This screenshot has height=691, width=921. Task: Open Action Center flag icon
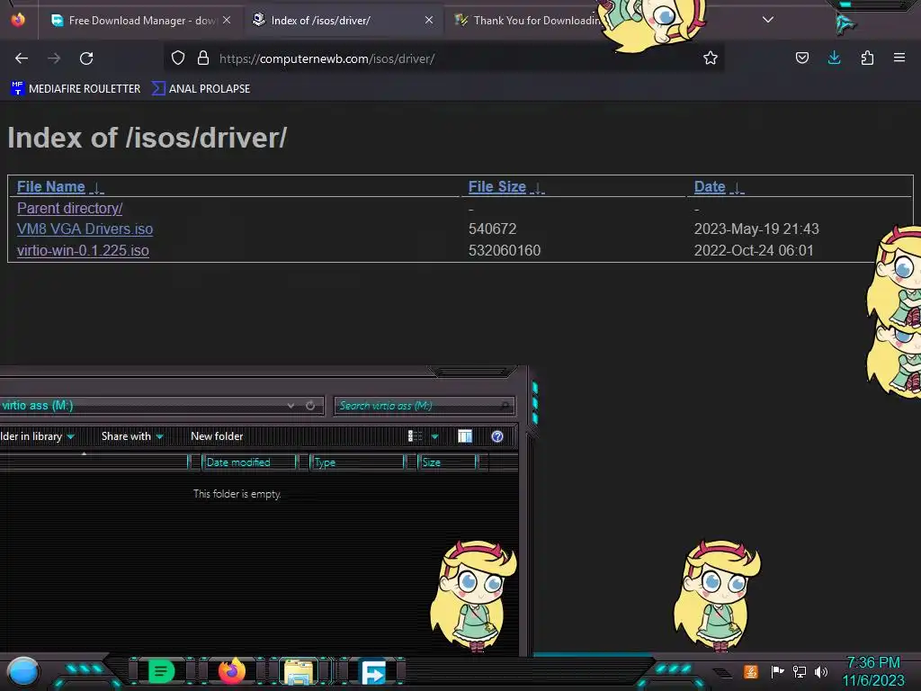[x=777, y=671]
